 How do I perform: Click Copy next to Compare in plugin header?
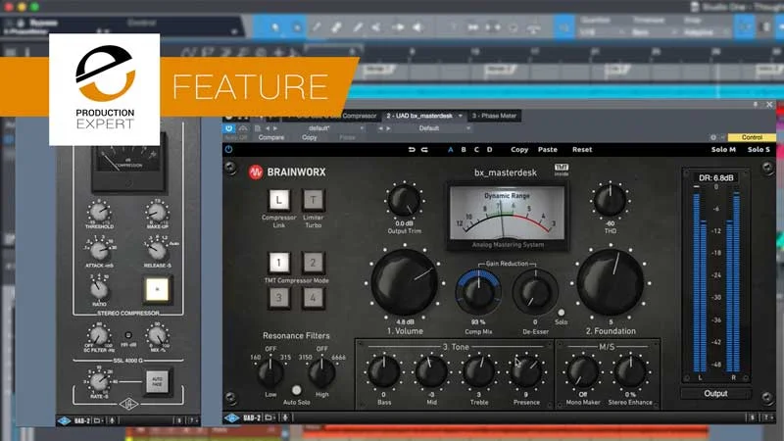pos(309,137)
